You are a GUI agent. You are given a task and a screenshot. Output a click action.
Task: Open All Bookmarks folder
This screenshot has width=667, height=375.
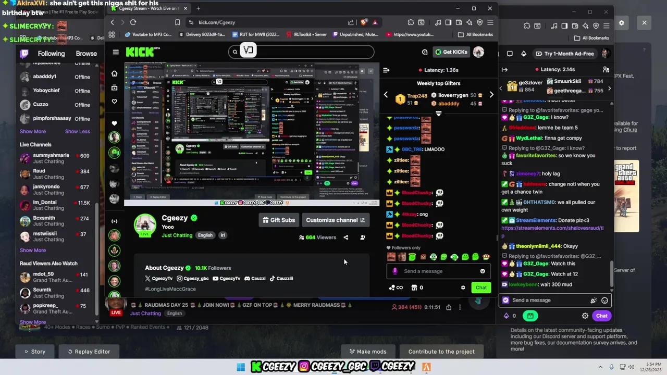tap(475, 34)
